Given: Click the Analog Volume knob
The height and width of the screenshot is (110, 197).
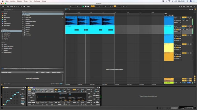Looking at the screenshot, I should [96, 91].
